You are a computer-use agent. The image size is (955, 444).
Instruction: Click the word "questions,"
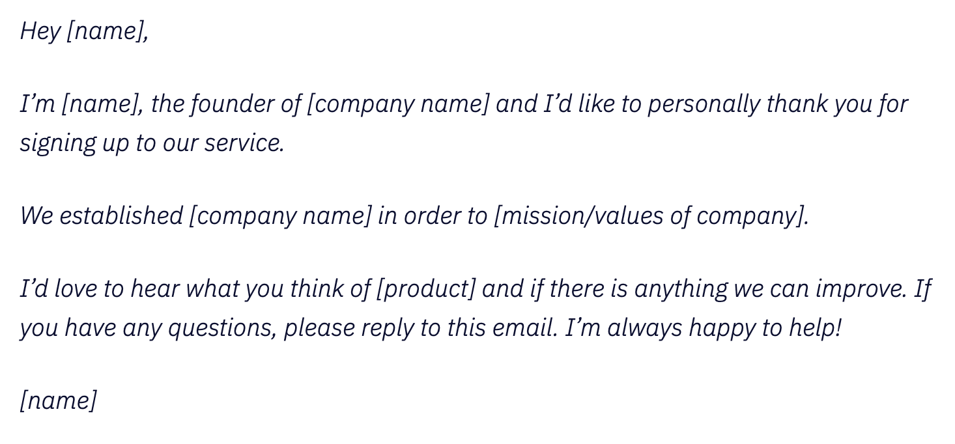pyautogui.click(x=221, y=328)
